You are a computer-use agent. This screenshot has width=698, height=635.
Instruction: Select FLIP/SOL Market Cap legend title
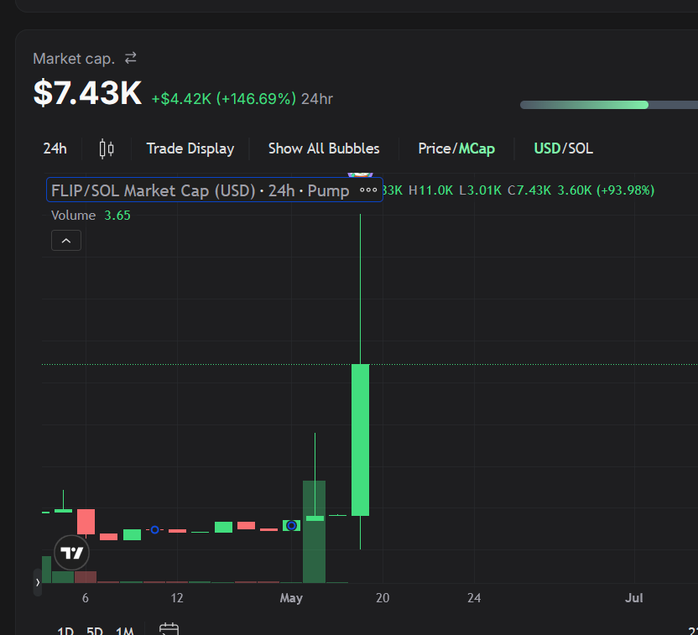click(x=200, y=190)
